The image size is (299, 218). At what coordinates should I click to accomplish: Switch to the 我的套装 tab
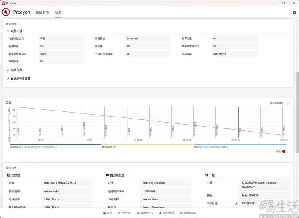(x=42, y=12)
